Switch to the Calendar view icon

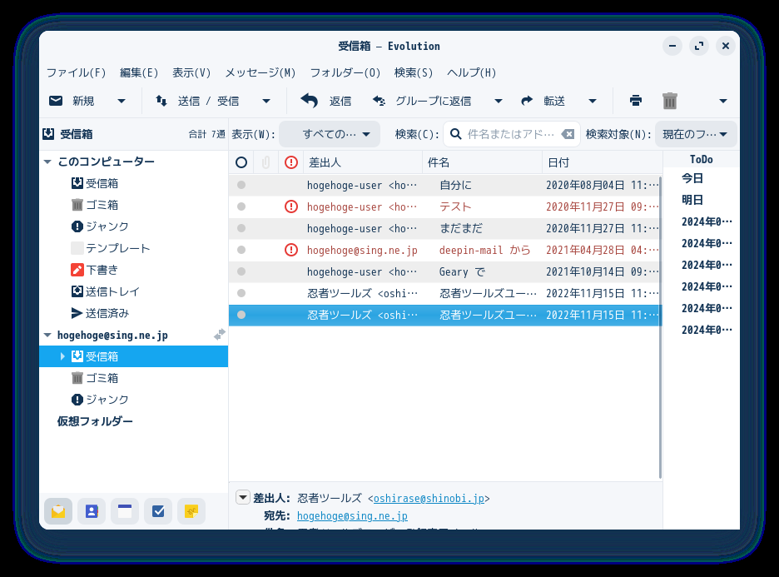[125, 511]
